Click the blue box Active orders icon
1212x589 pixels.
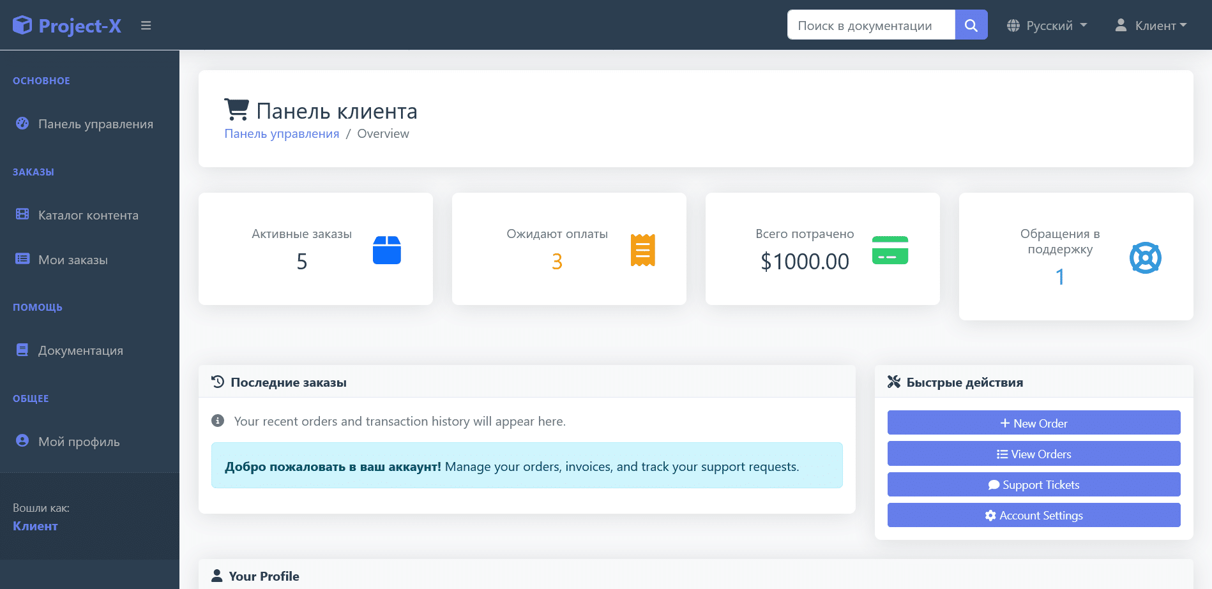(386, 250)
